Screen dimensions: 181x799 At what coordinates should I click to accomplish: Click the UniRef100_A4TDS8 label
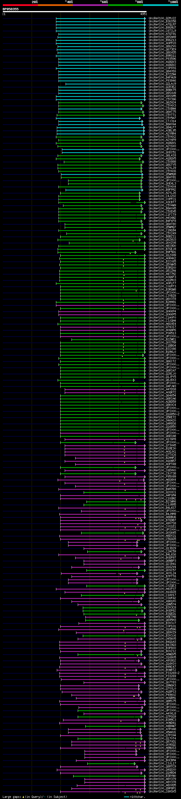(162, 389)
